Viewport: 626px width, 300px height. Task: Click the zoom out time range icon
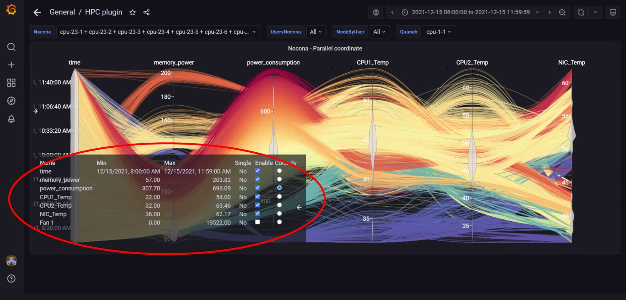[562, 12]
